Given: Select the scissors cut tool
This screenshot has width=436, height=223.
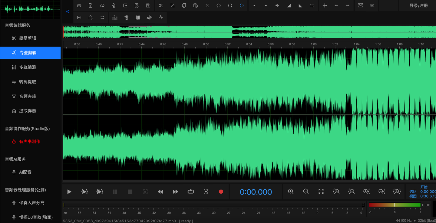Looking at the screenshot, I should (161, 5).
